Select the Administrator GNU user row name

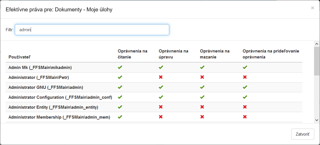(x=46, y=87)
